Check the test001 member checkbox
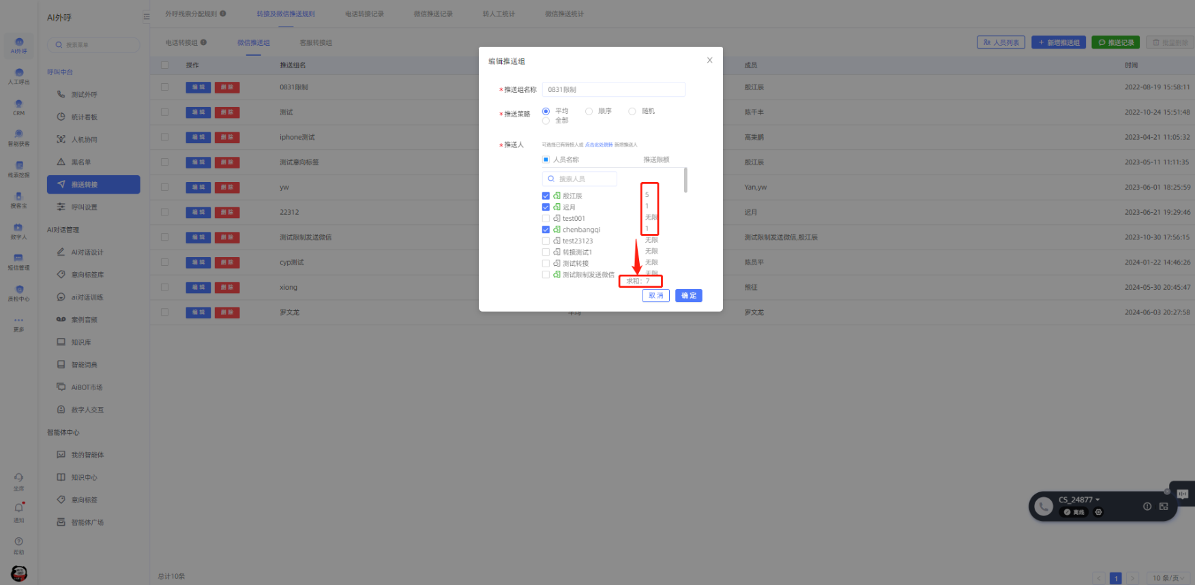This screenshot has height=585, width=1195. 546,219
